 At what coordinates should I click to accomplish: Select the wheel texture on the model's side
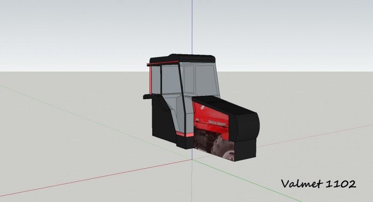[x=223, y=147]
